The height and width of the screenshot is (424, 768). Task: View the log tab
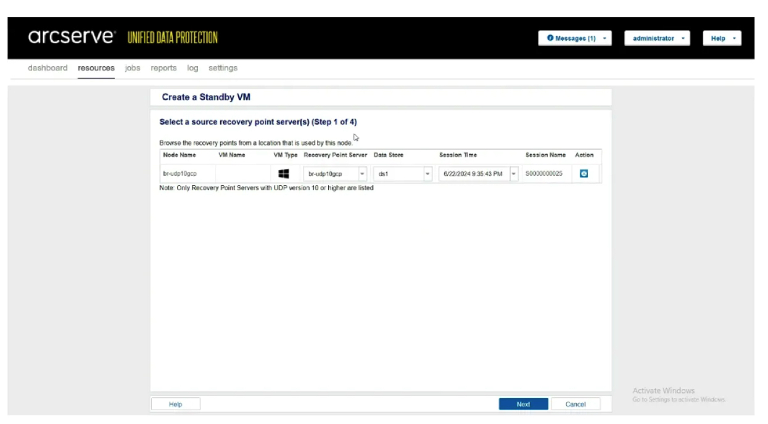click(192, 68)
